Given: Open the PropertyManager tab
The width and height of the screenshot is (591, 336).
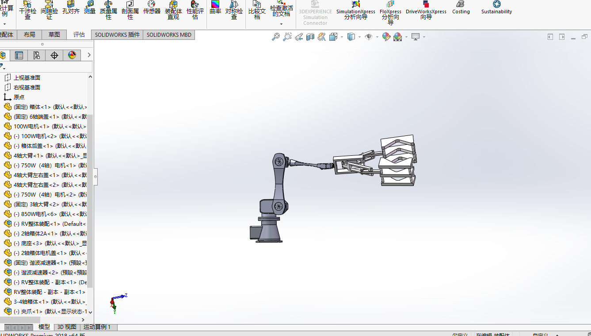Looking at the screenshot, I should tap(19, 55).
